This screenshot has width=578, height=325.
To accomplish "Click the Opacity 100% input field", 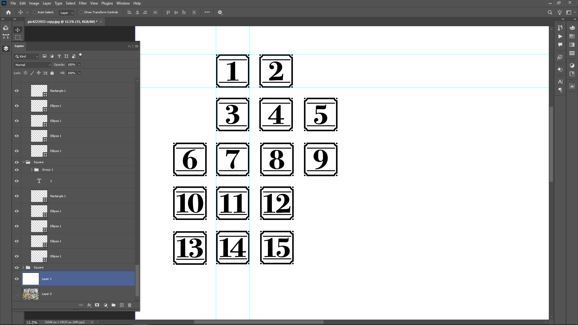I will click(71, 65).
